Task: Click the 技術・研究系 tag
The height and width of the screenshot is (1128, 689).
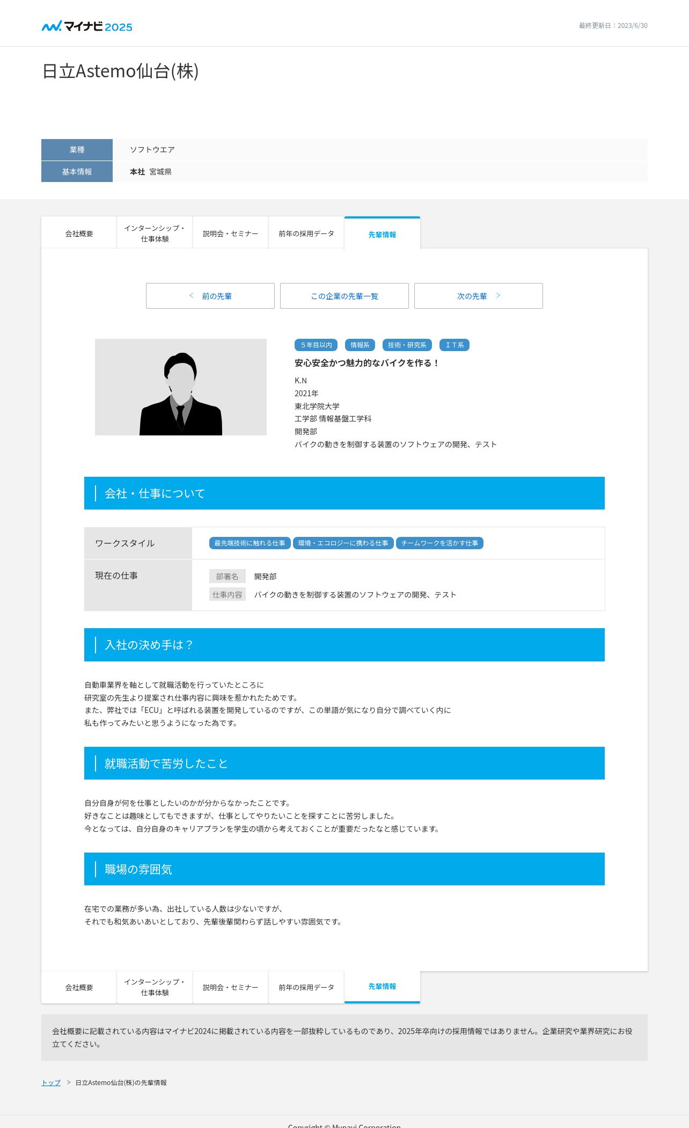Action: tap(407, 345)
